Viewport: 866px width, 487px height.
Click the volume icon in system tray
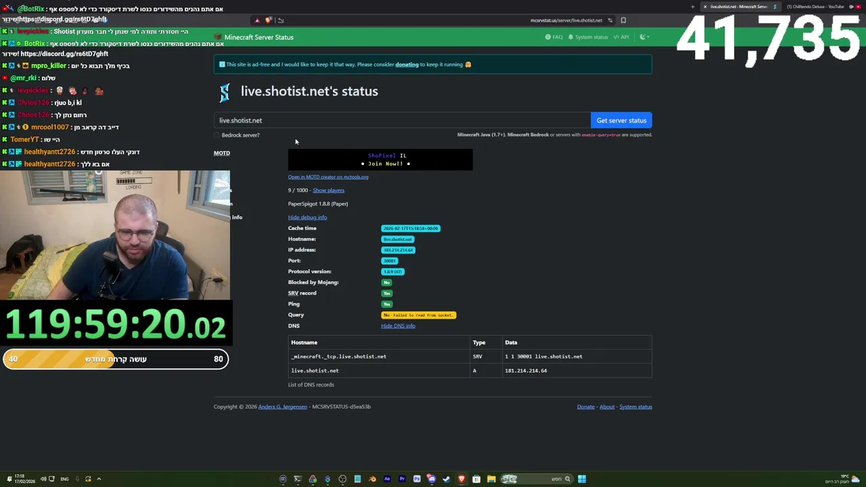point(43,479)
